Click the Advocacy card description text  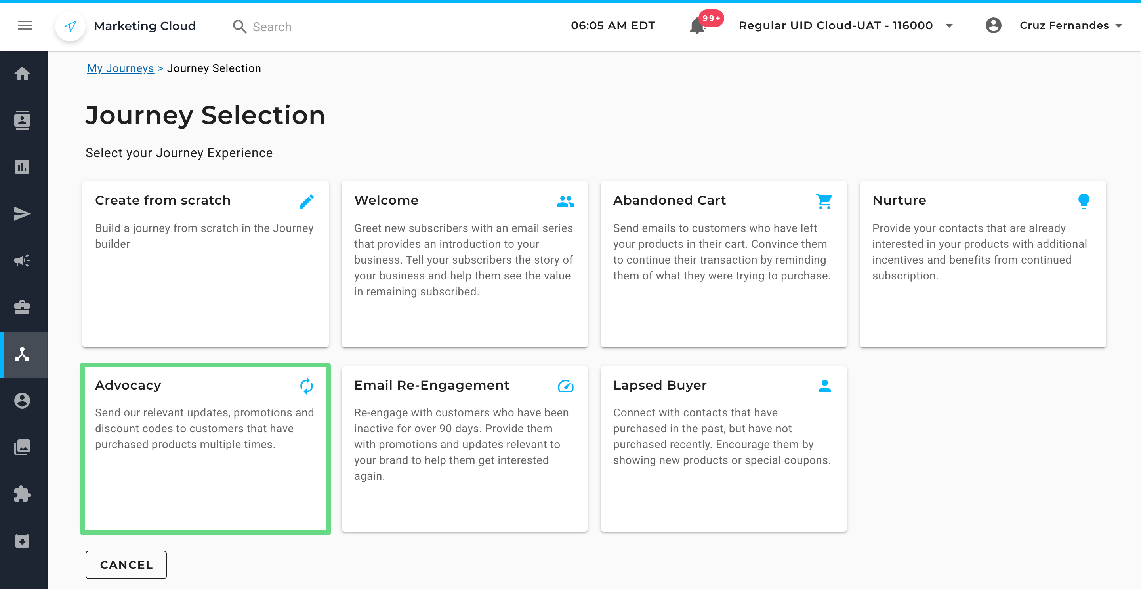tap(205, 428)
